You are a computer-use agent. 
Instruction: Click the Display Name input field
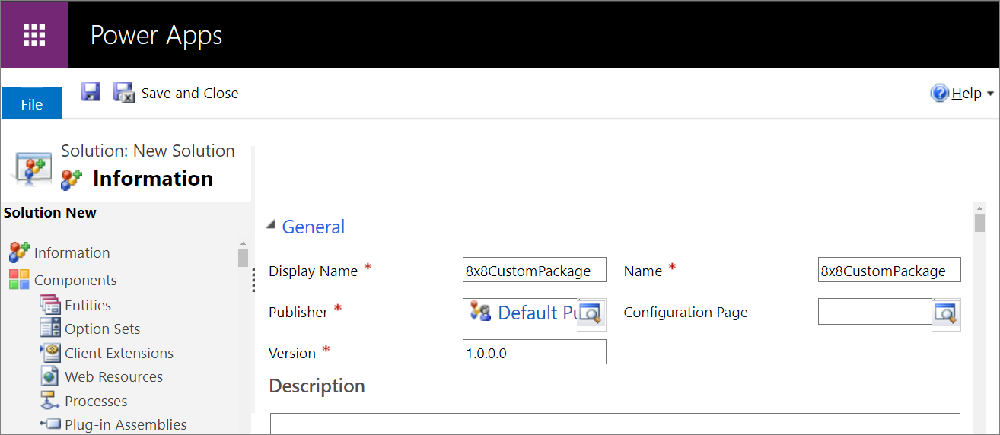click(x=534, y=270)
